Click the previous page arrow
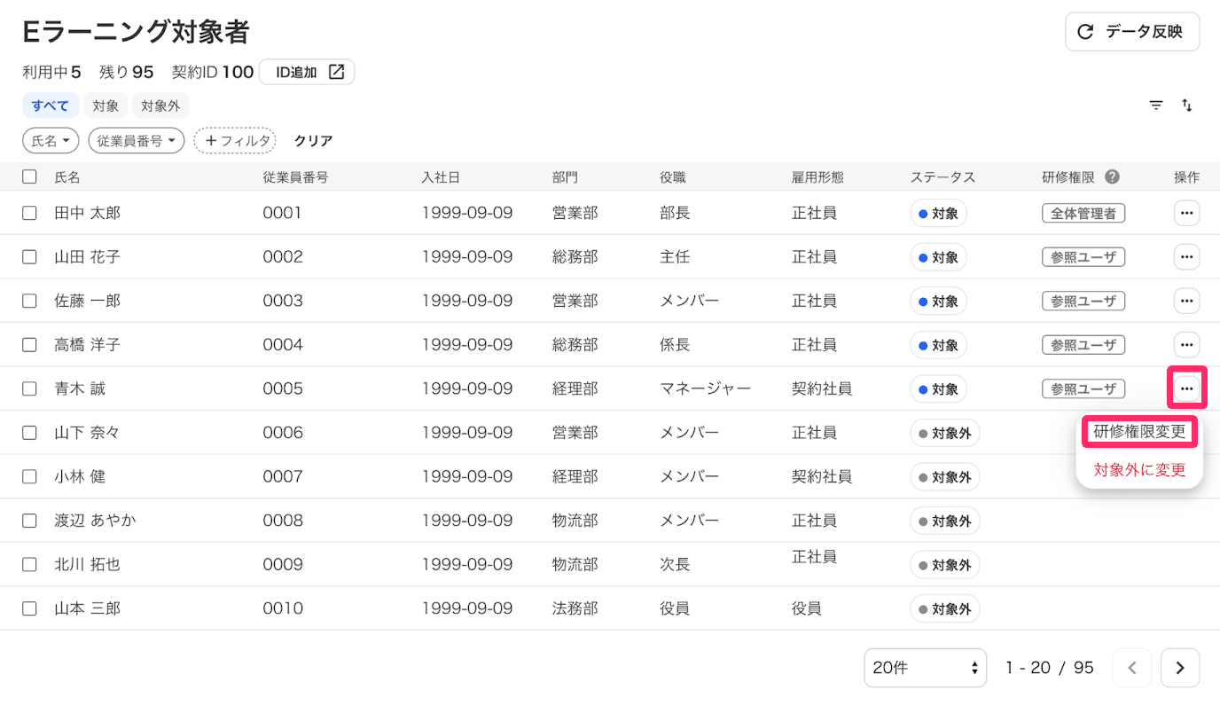Image resolution: width=1220 pixels, height=706 pixels. [x=1132, y=668]
